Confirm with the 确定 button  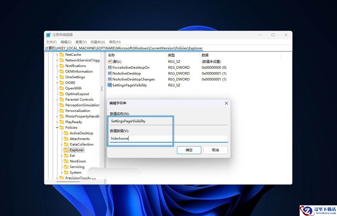[189, 150]
